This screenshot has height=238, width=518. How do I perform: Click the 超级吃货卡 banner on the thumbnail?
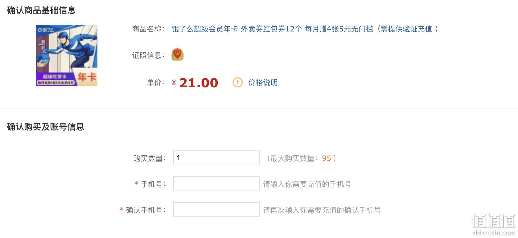[x=55, y=76]
